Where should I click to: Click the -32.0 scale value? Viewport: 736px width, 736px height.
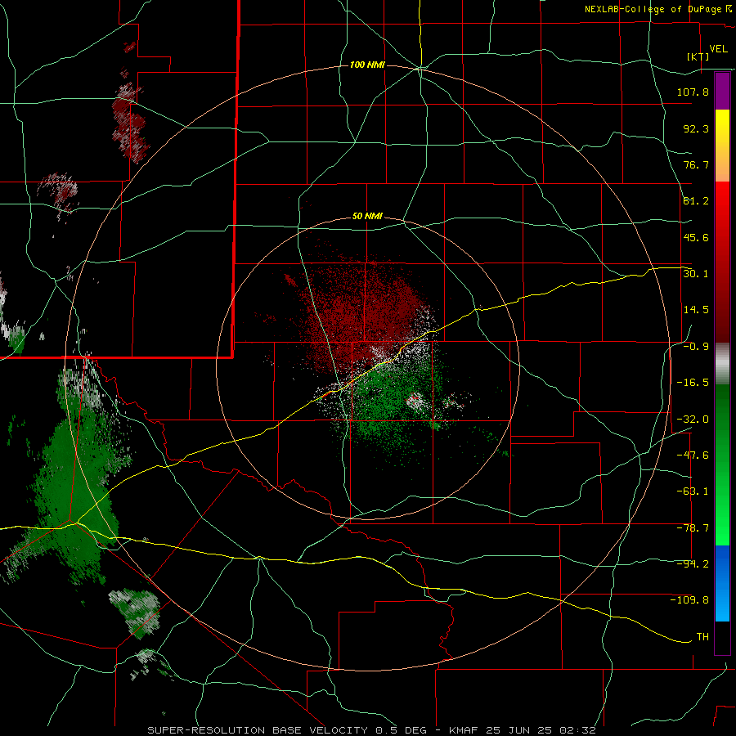point(693,420)
